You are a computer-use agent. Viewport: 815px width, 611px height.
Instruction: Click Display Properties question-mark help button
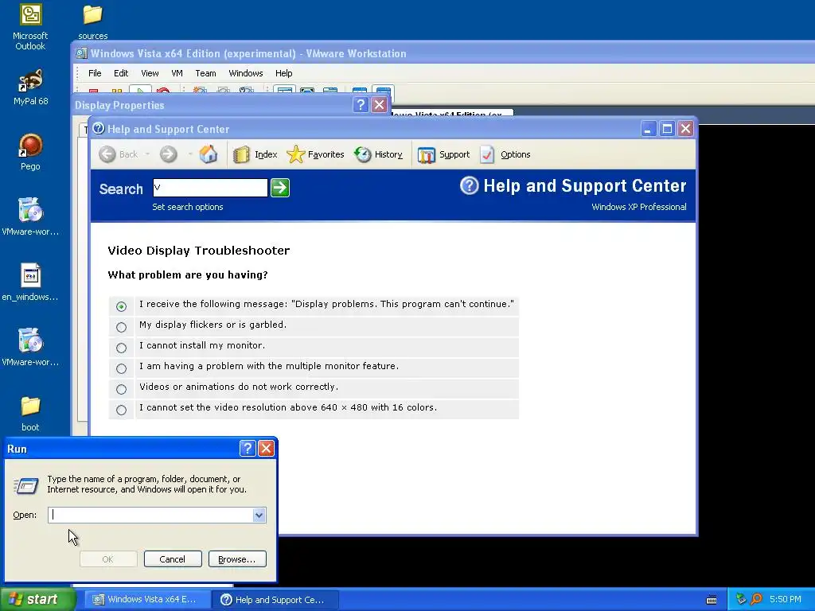(361, 105)
